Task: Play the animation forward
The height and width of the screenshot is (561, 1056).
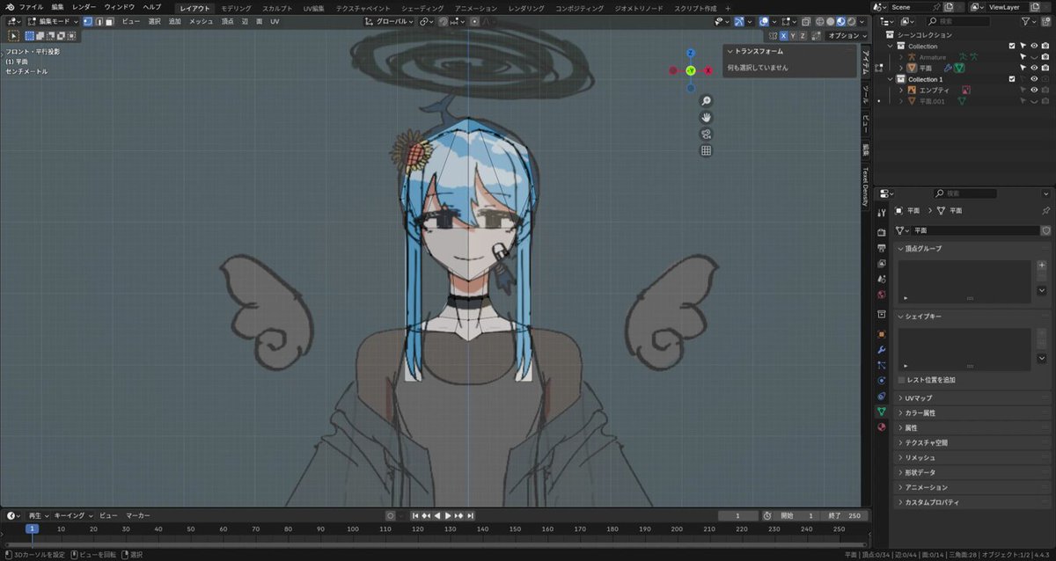Action: 448,515
